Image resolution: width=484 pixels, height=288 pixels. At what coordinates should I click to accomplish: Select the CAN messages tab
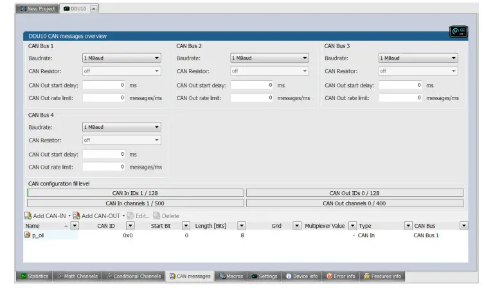(x=190, y=276)
